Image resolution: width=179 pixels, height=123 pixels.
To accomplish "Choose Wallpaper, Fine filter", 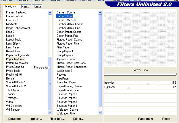I will 66,113.
